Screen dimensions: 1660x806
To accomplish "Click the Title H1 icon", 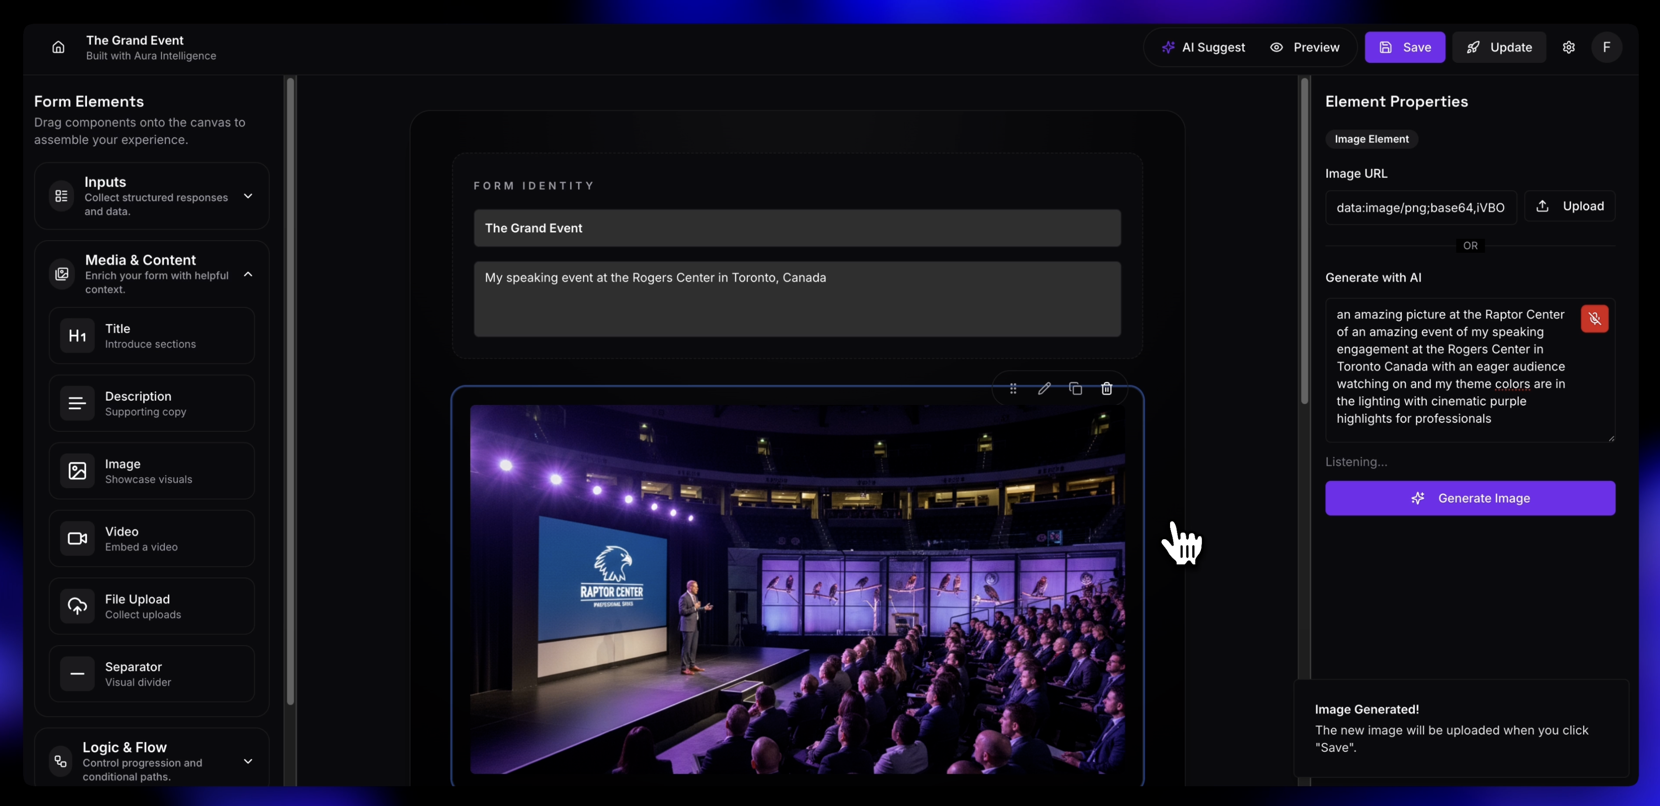I will coord(77,335).
